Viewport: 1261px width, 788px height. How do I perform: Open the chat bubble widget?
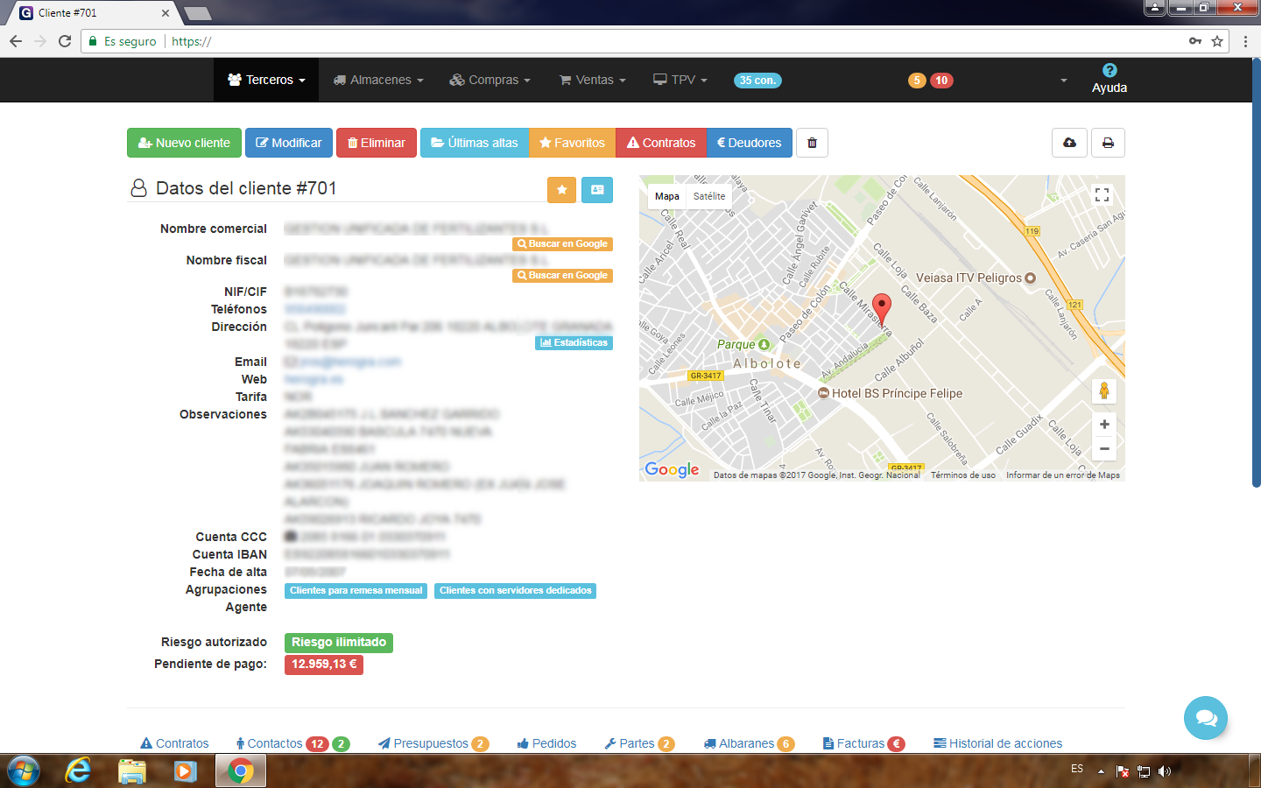tap(1206, 718)
